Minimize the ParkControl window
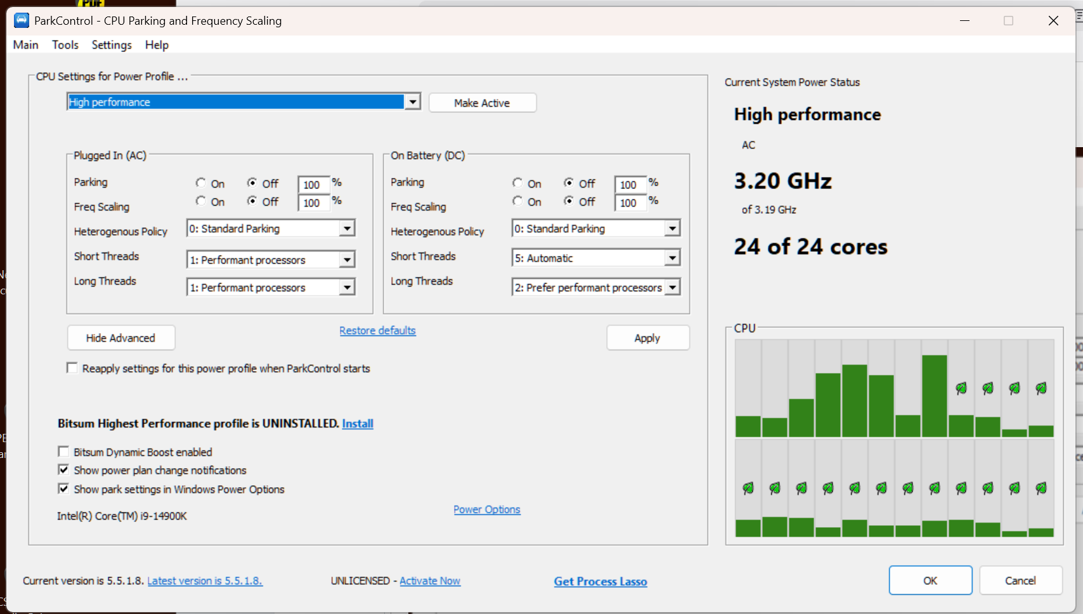This screenshot has width=1083, height=614. point(964,20)
